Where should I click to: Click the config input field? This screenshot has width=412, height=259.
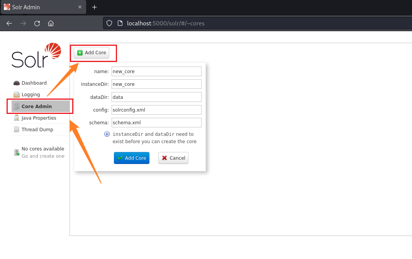[x=156, y=110]
